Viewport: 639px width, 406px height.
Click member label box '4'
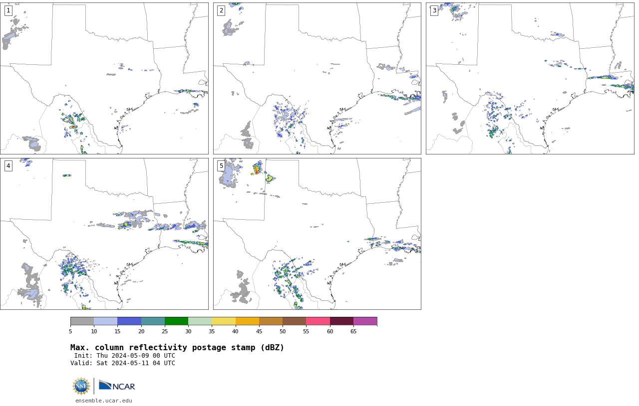(x=8, y=166)
